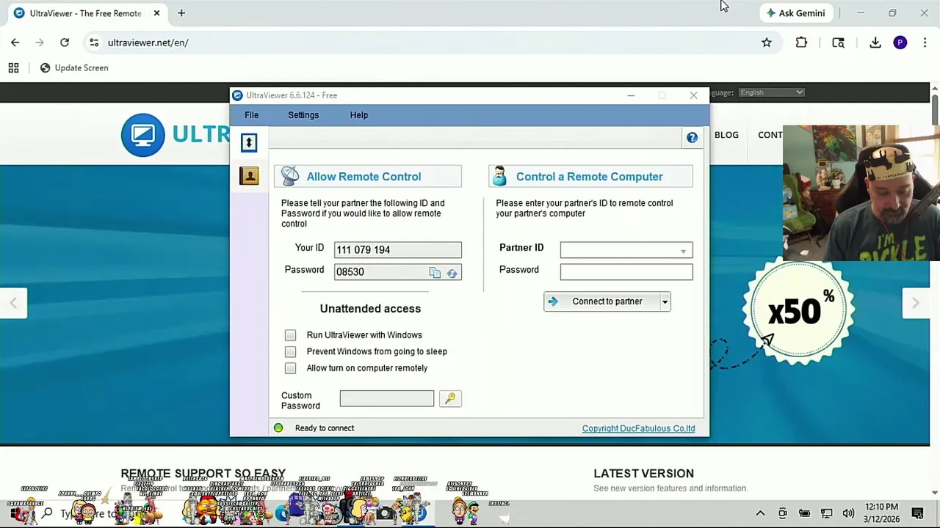Open the remote control tab icon in UltraViewer sidebar
Screen dimensions: 940x528
[249, 142]
